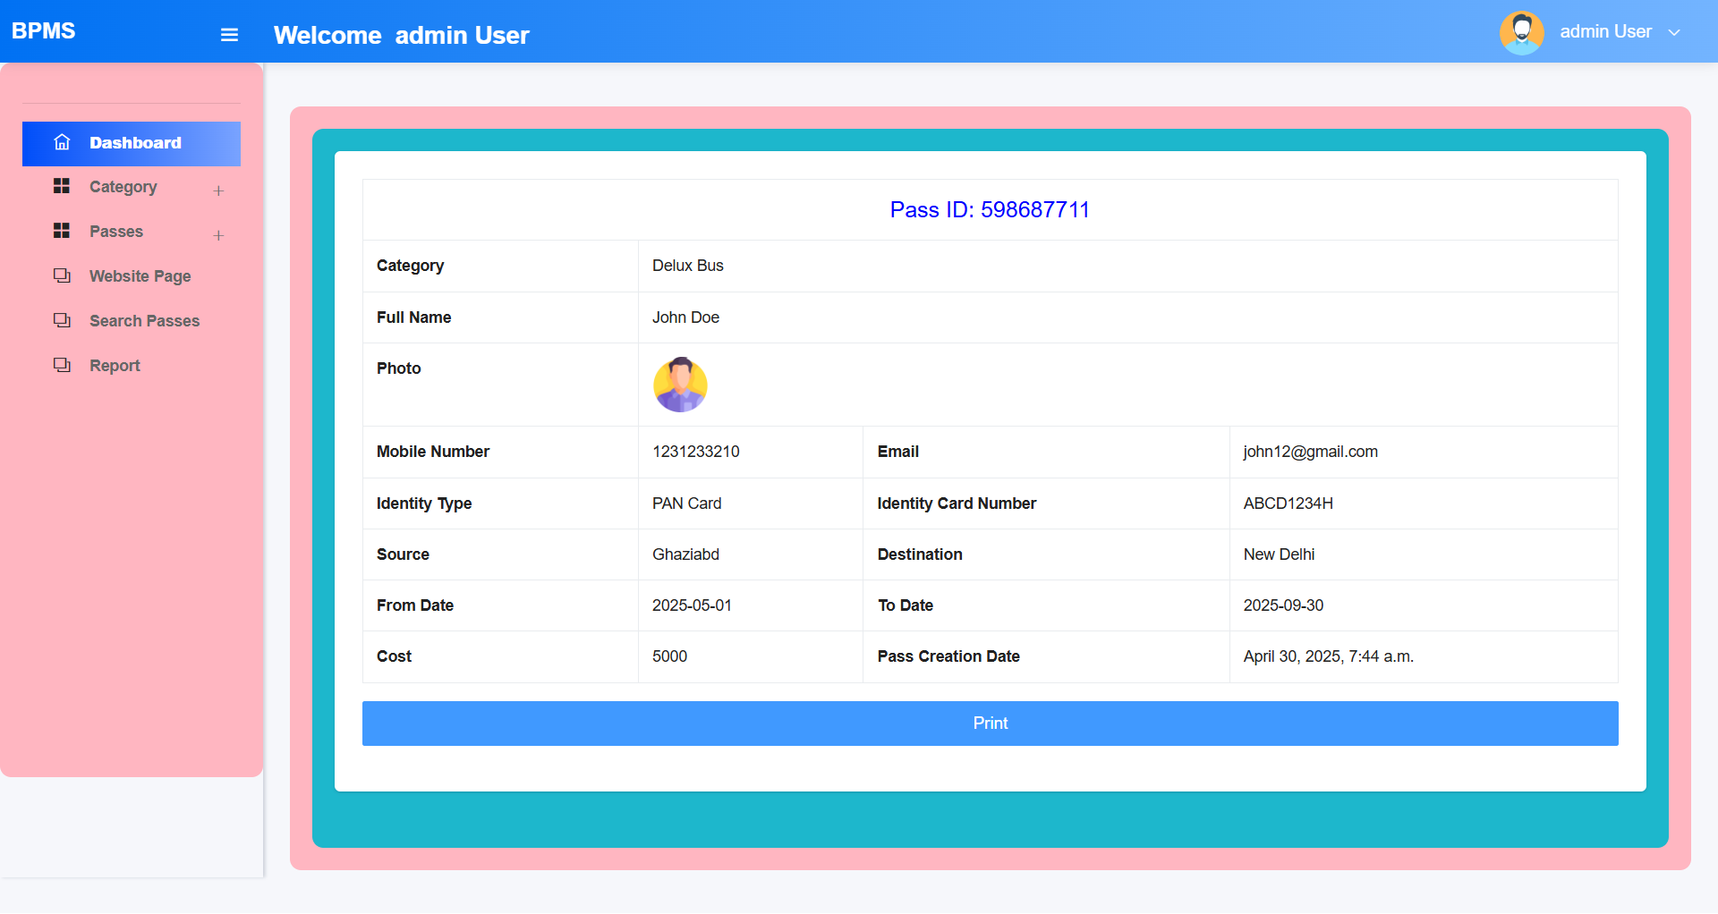Open the Website Page menu item
Screen dimensions: 1718x914
point(132,276)
